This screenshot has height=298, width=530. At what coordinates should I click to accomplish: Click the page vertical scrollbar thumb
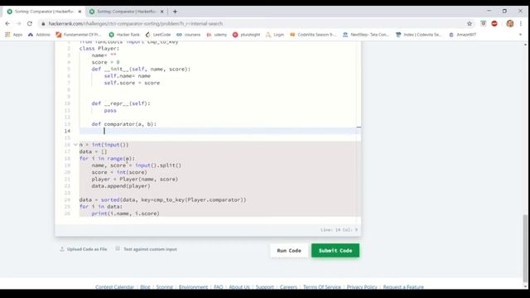[525, 248]
